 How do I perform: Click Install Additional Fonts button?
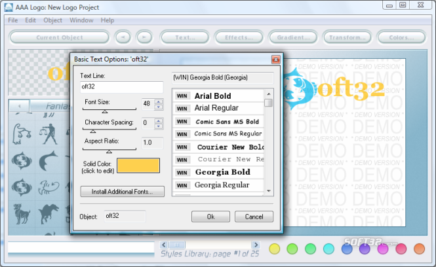pyautogui.click(x=123, y=192)
